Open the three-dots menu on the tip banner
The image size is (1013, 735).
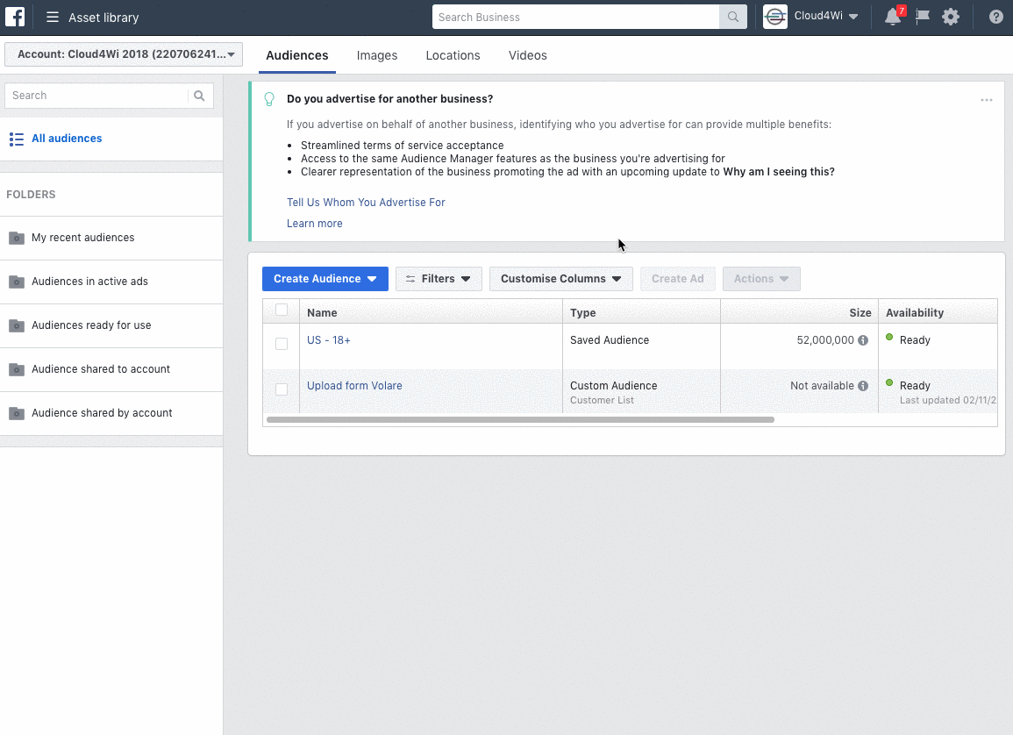[987, 100]
